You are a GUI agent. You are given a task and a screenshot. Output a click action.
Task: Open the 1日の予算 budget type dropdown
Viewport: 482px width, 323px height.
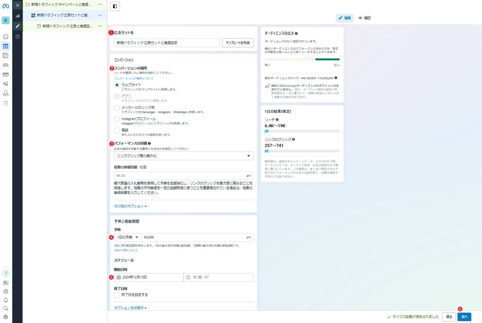(x=128, y=237)
